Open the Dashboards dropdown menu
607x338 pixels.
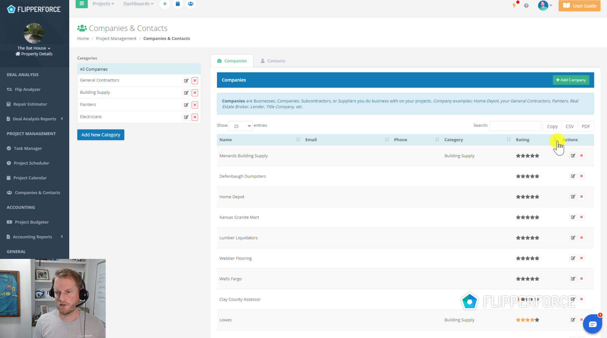[138, 4]
